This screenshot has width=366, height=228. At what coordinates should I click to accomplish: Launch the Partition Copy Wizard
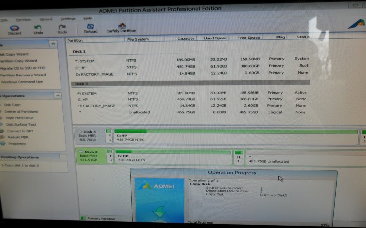(x=19, y=61)
